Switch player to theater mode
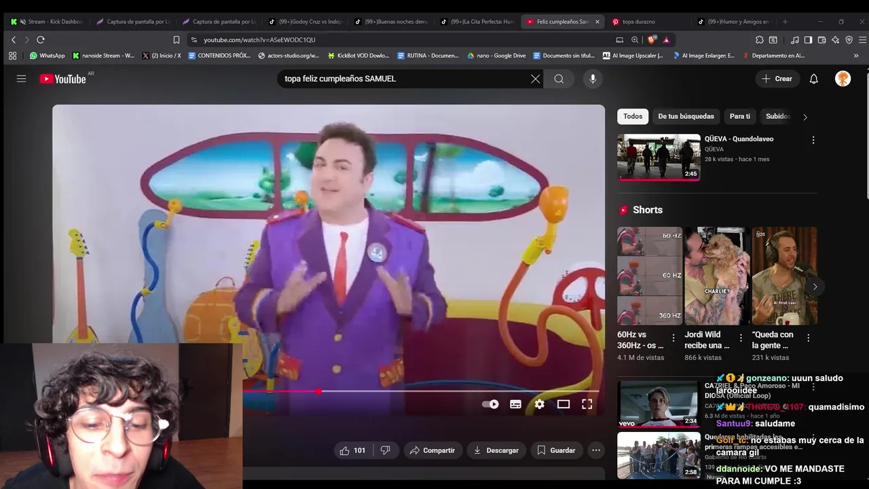Screen dimensions: 869x489 pos(563,404)
